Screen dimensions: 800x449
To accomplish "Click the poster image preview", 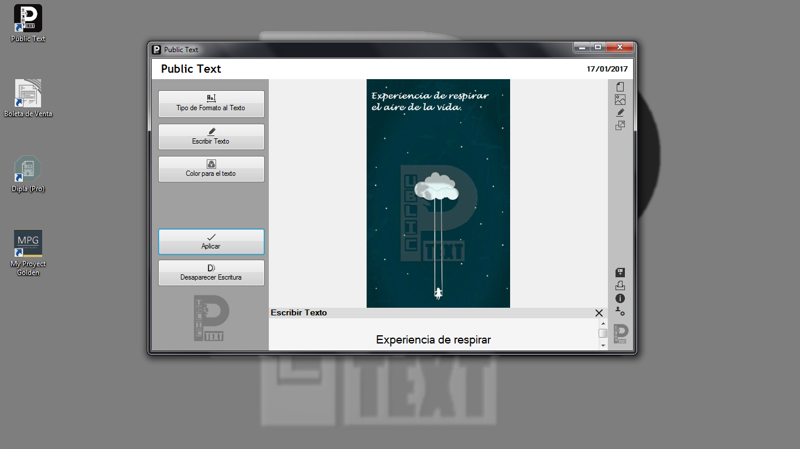I will click(x=438, y=193).
